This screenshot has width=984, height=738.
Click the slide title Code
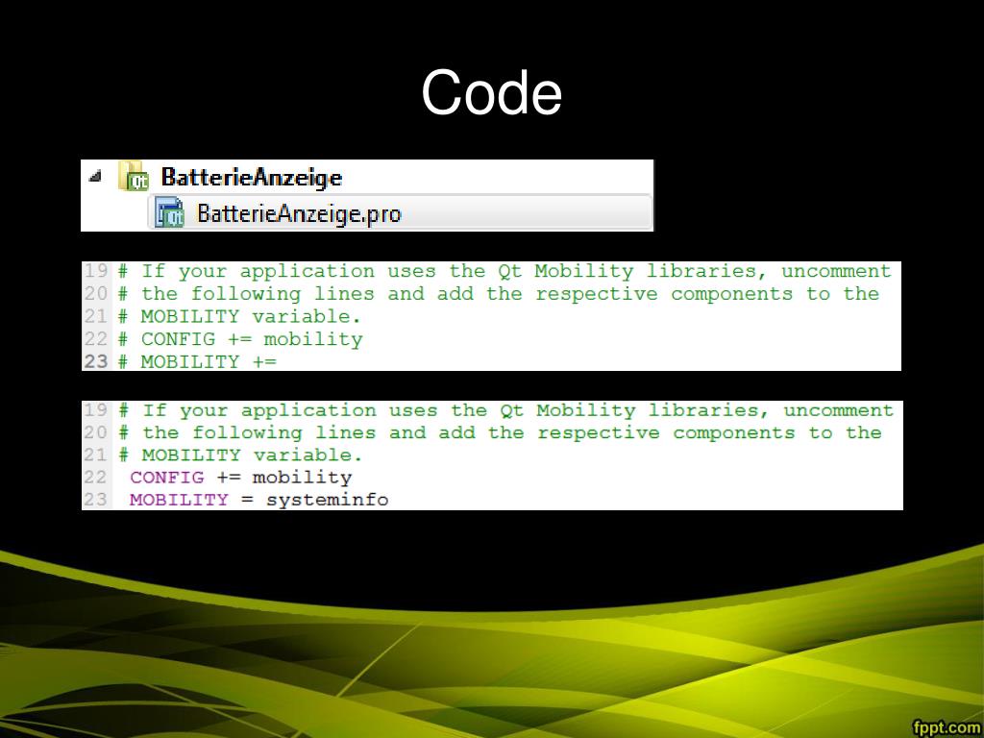point(491,92)
